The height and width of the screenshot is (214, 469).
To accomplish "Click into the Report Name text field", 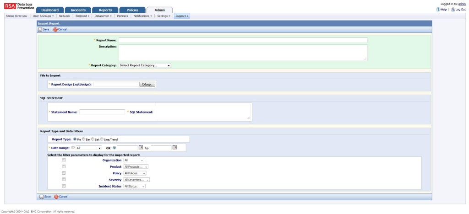I will [x=243, y=40].
